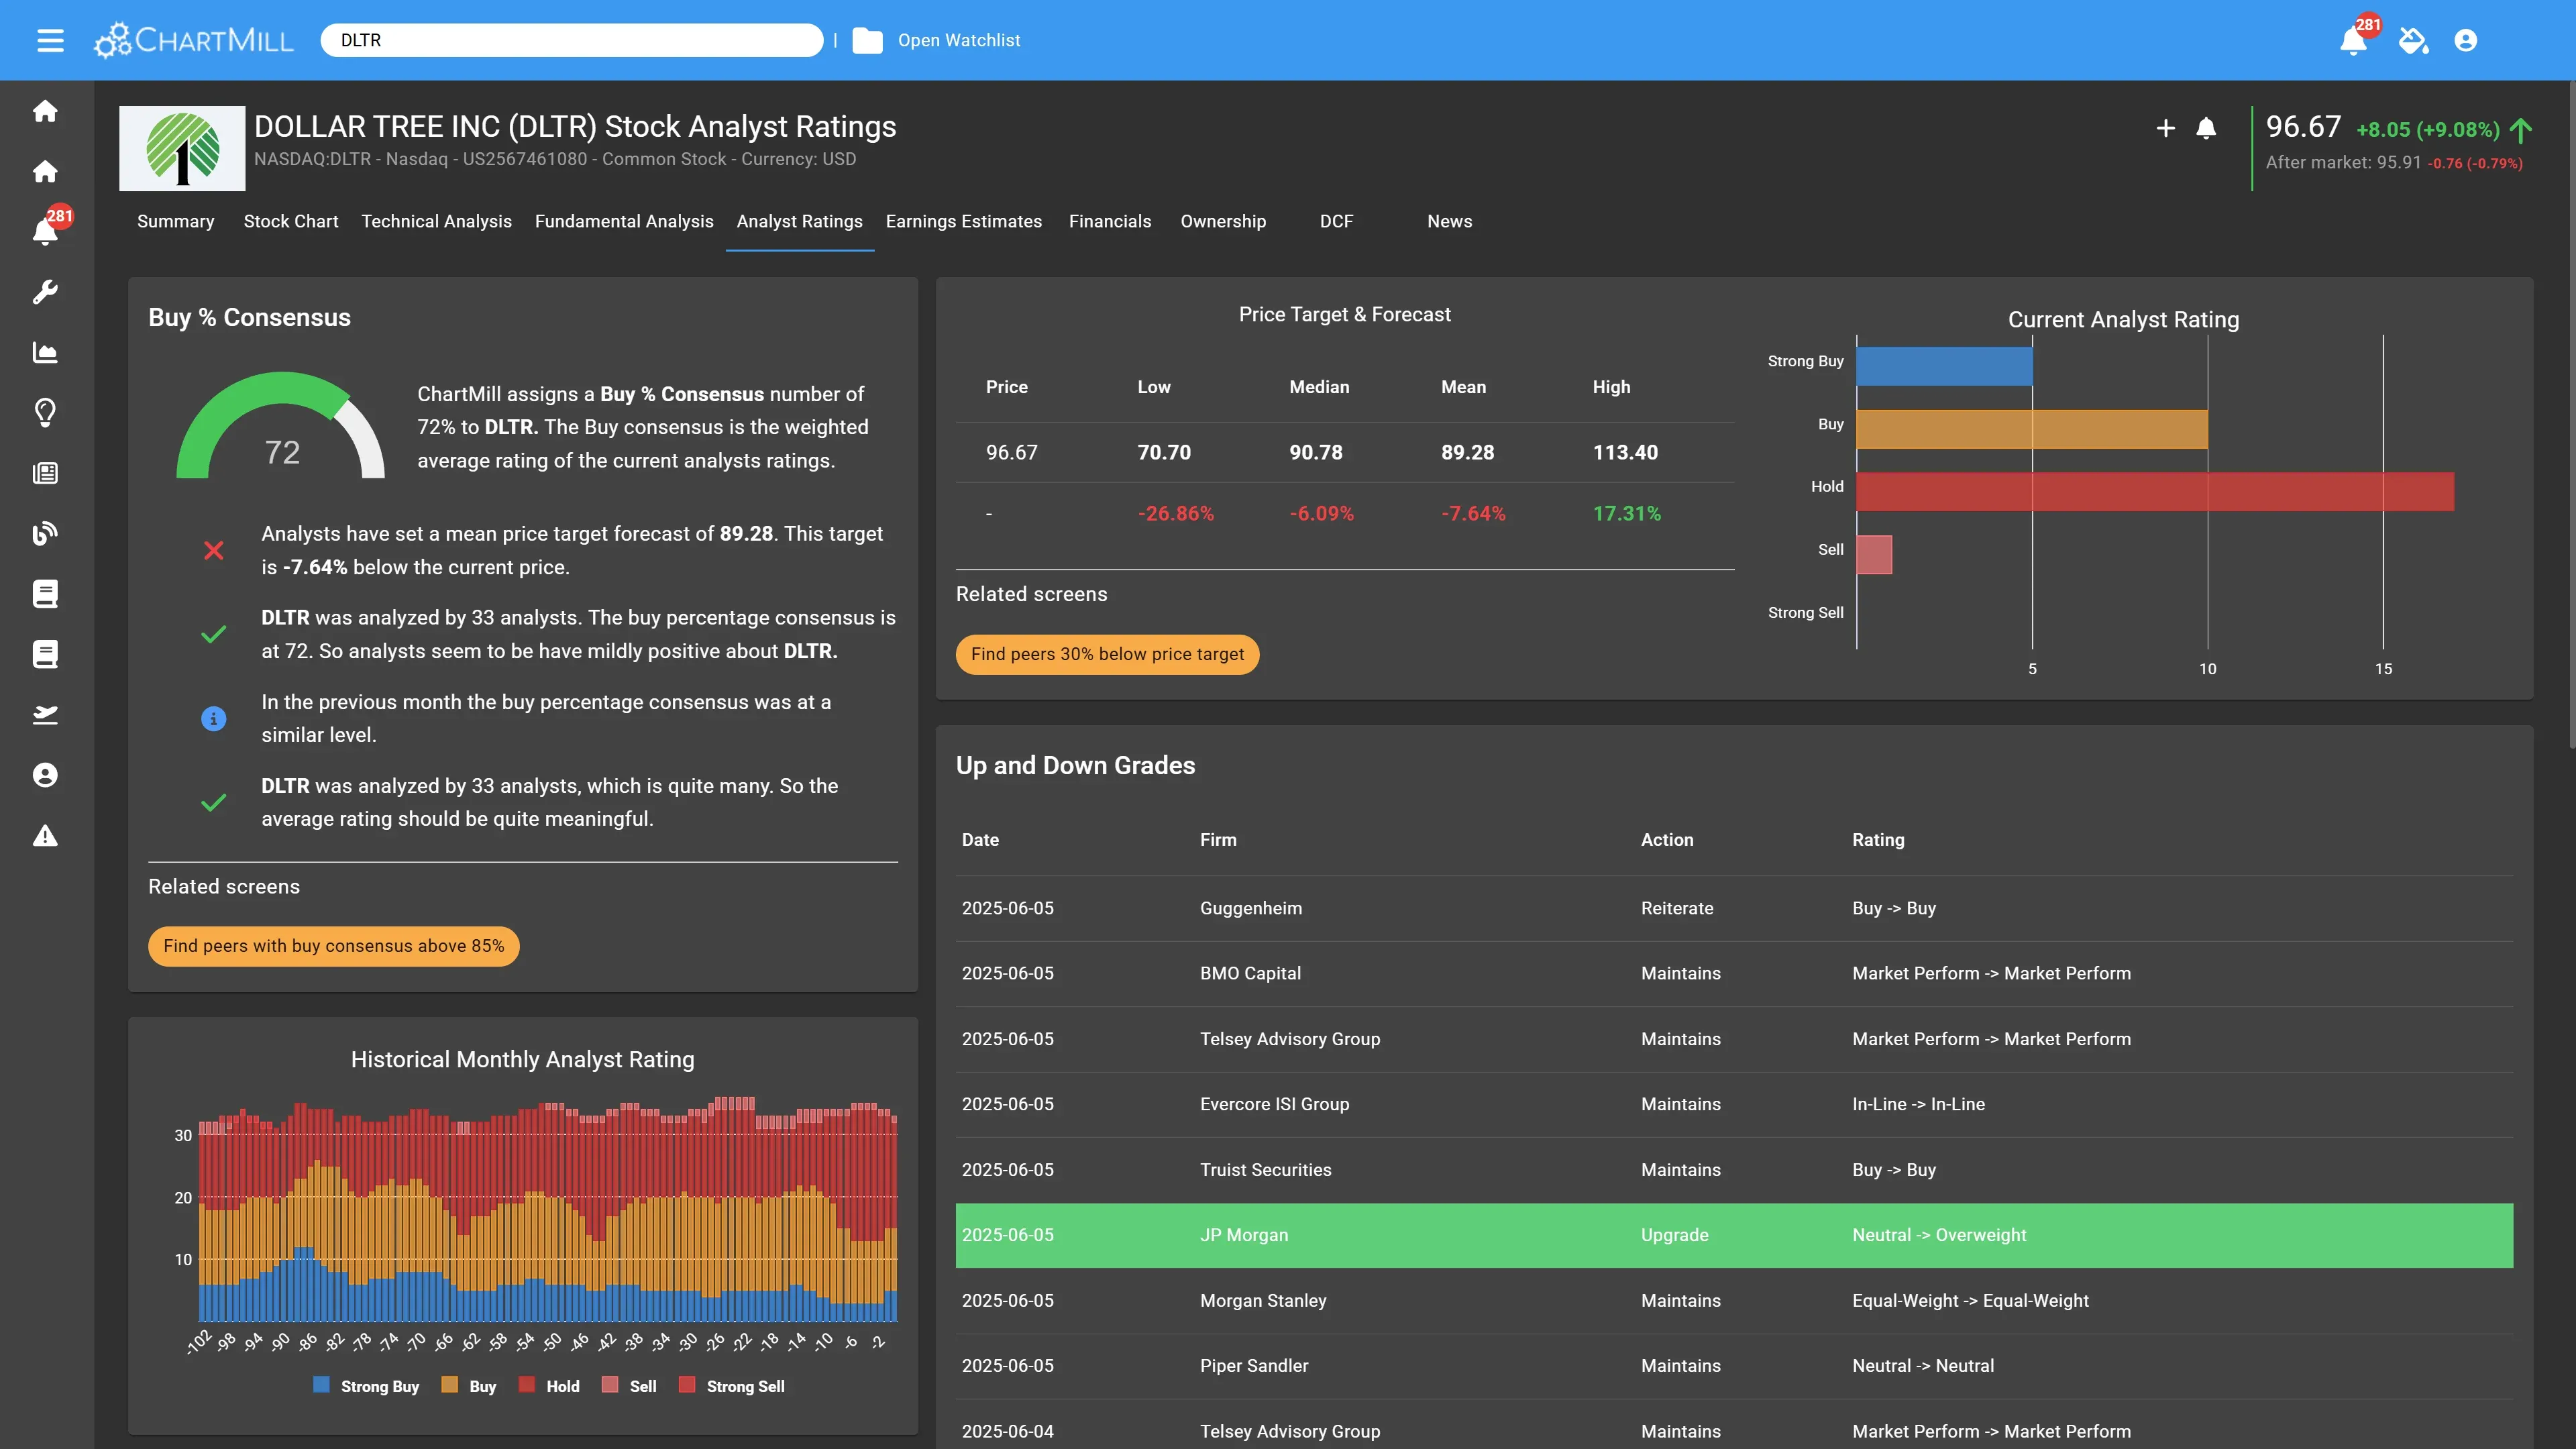Image resolution: width=2576 pixels, height=1449 pixels.
Task: Click the Dollar Tree company logo
Action: tap(182, 148)
